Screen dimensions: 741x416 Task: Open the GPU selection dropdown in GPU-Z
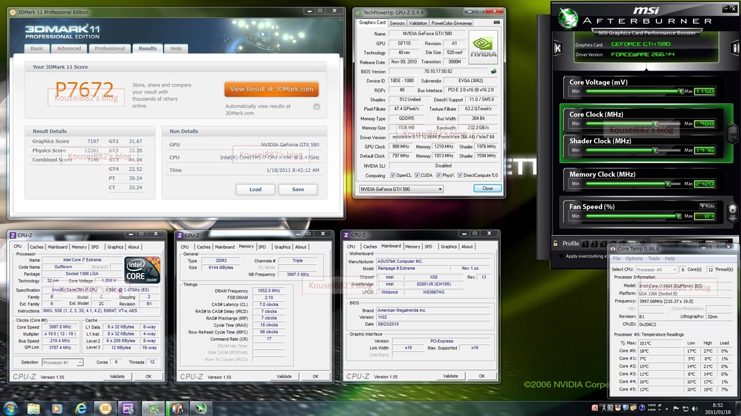(401, 189)
